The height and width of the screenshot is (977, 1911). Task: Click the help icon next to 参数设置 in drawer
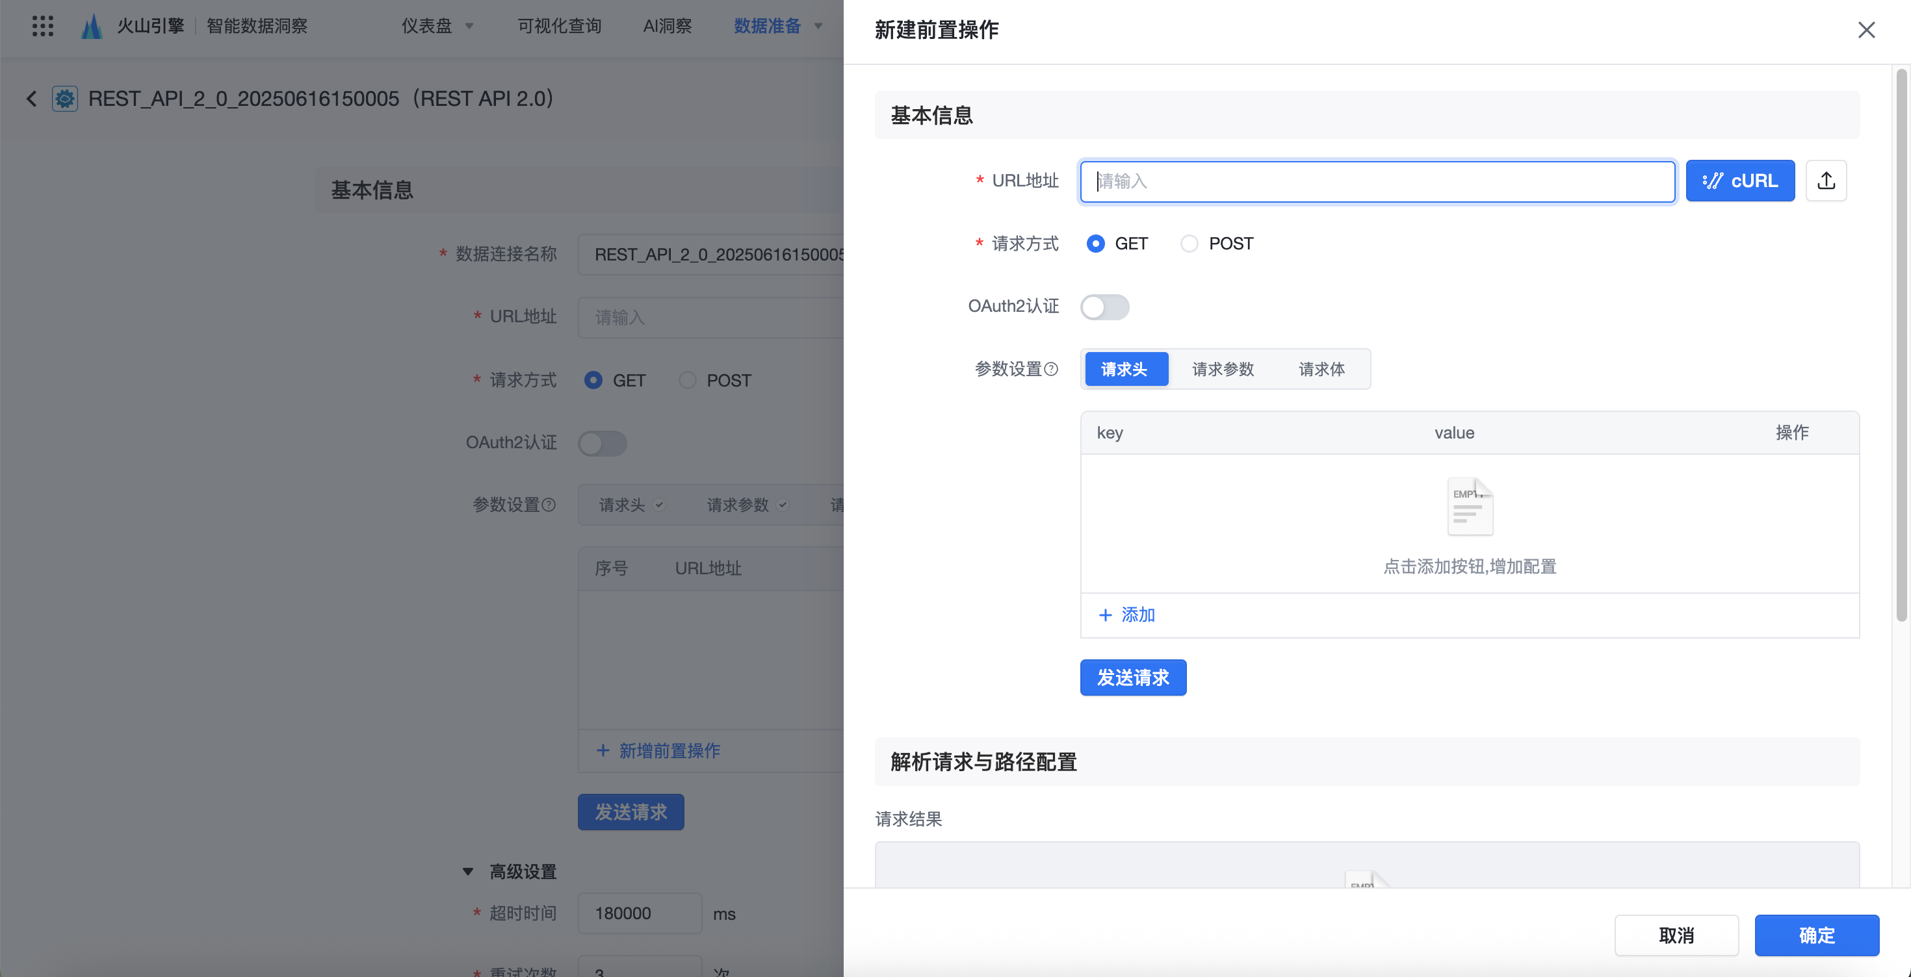pyautogui.click(x=1051, y=369)
